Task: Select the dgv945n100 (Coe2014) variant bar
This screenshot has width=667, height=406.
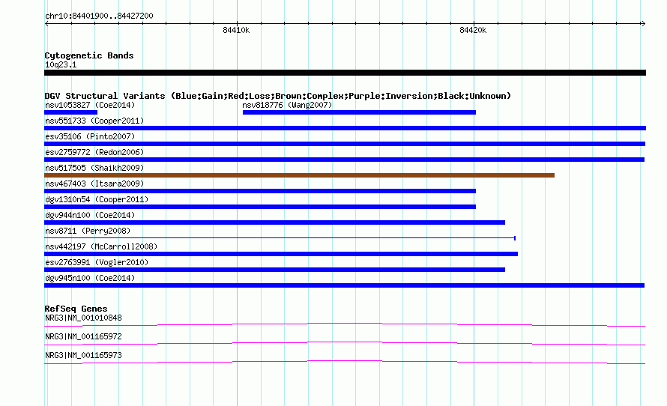Action: point(344,285)
